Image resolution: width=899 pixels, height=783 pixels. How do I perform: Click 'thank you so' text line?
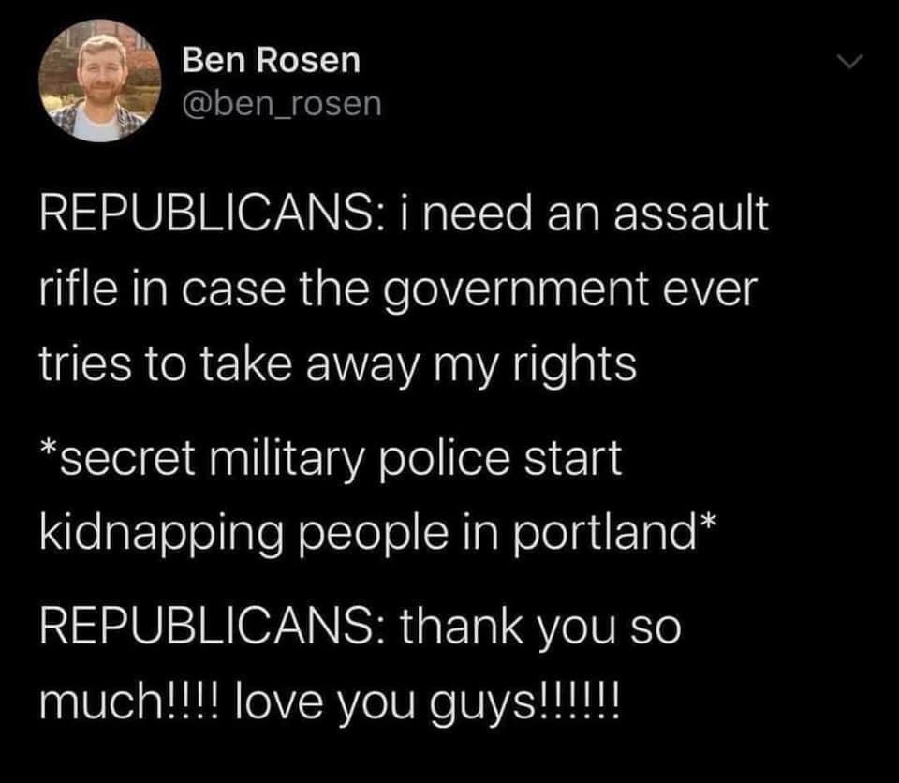pyautogui.click(x=540, y=628)
